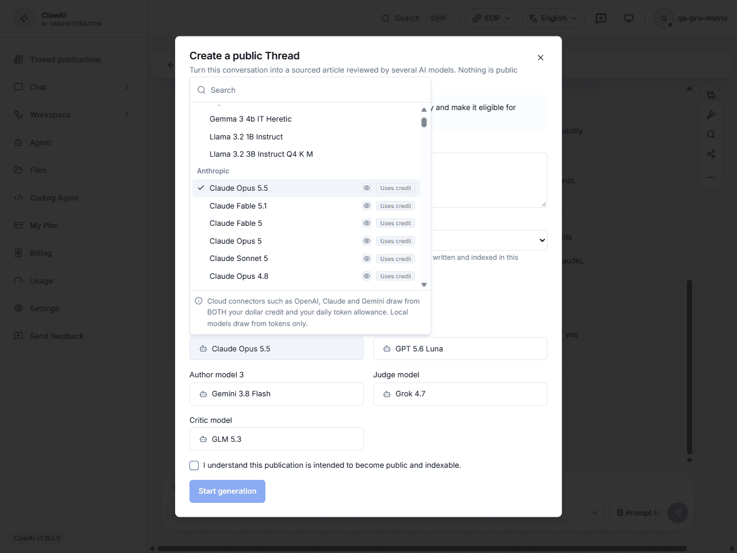Click the monitor display icon in top bar
Image resolution: width=737 pixels, height=553 pixels.
(x=629, y=18)
